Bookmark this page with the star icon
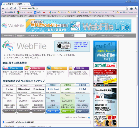139x128 pixels. (127, 9)
